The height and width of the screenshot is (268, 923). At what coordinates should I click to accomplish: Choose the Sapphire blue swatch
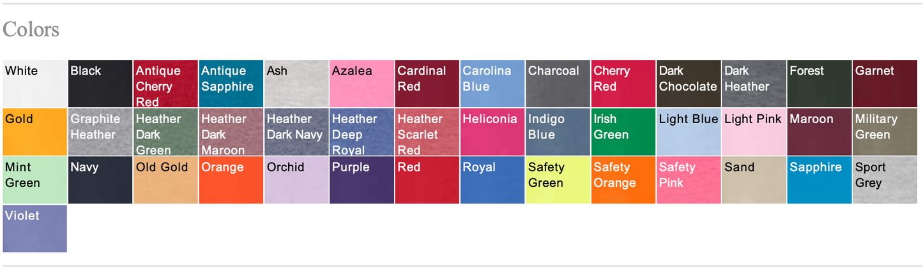pos(820,181)
